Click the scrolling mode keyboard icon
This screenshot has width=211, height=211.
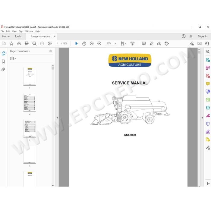132,43
